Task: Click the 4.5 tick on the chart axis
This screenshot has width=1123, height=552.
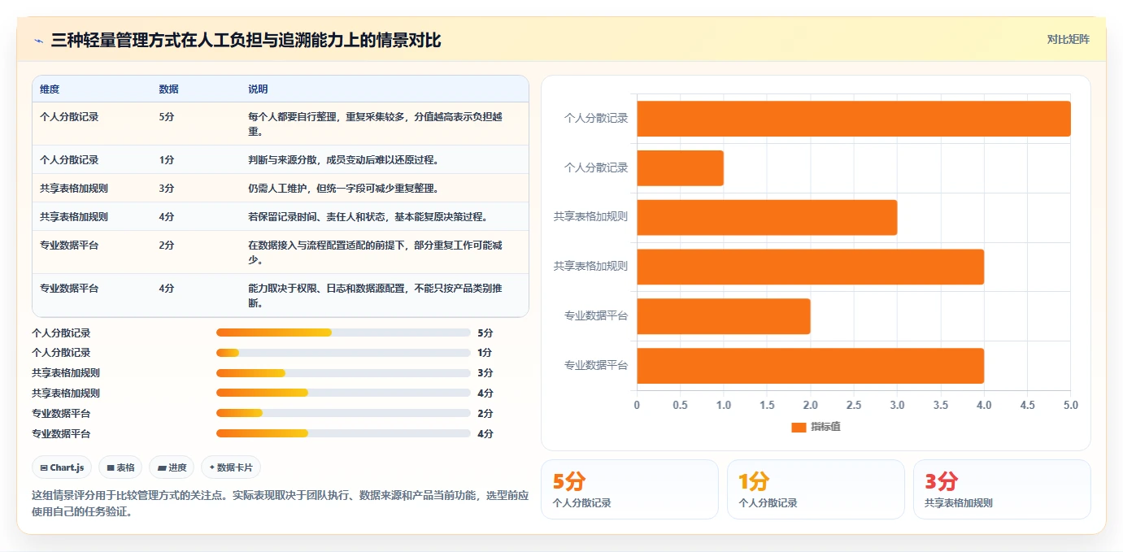Action: 1028,405
